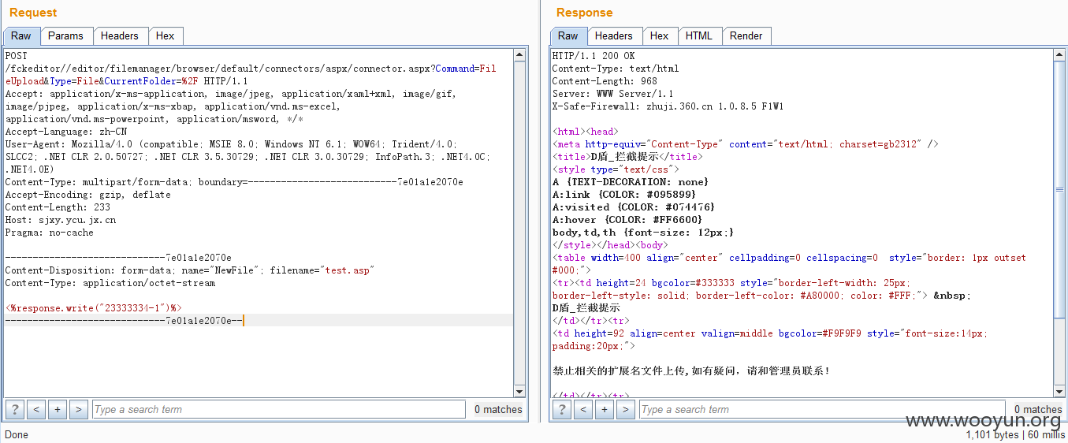Click the Response 0 matches label
The height and width of the screenshot is (443, 1068).
point(1038,409)
